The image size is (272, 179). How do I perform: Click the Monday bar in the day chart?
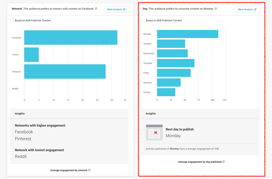(188, 34)
